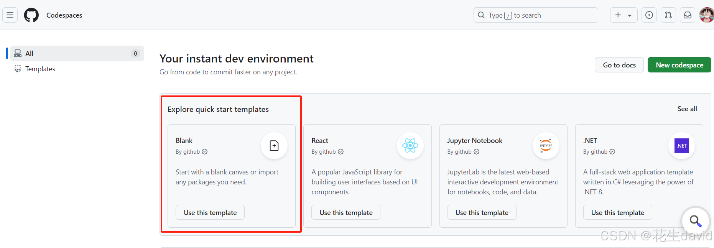Select the Templates sidebar item
The image size is (714, 248).
point(77,69)
